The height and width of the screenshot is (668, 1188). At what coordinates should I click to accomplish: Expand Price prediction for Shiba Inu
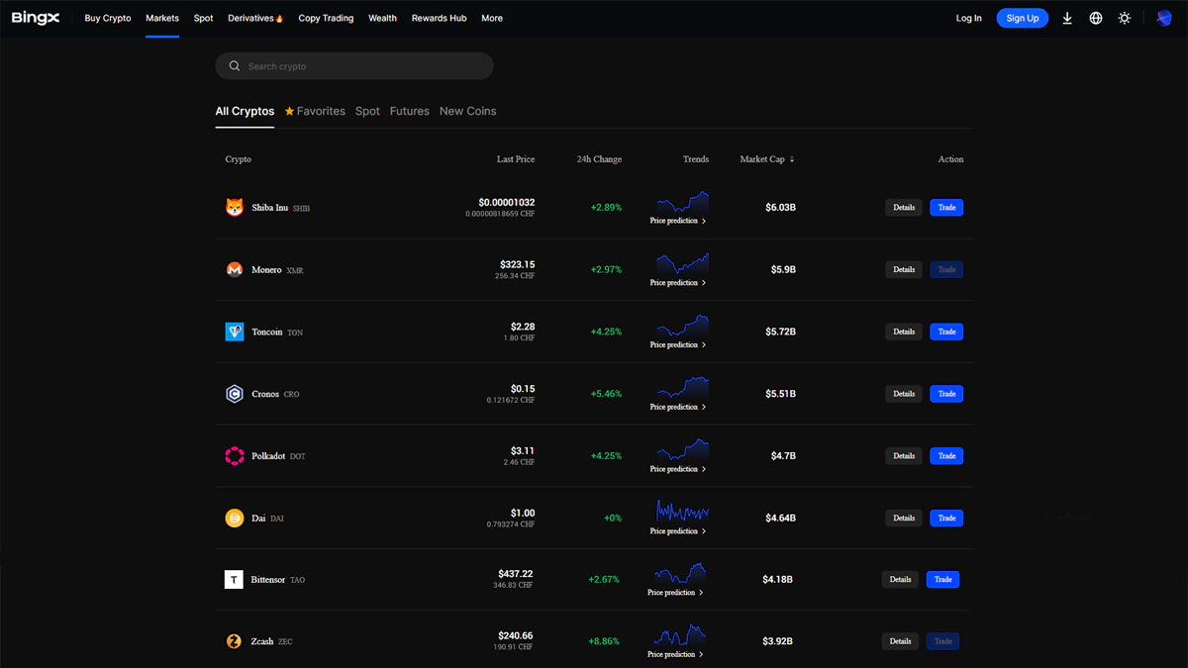(678, 221)
